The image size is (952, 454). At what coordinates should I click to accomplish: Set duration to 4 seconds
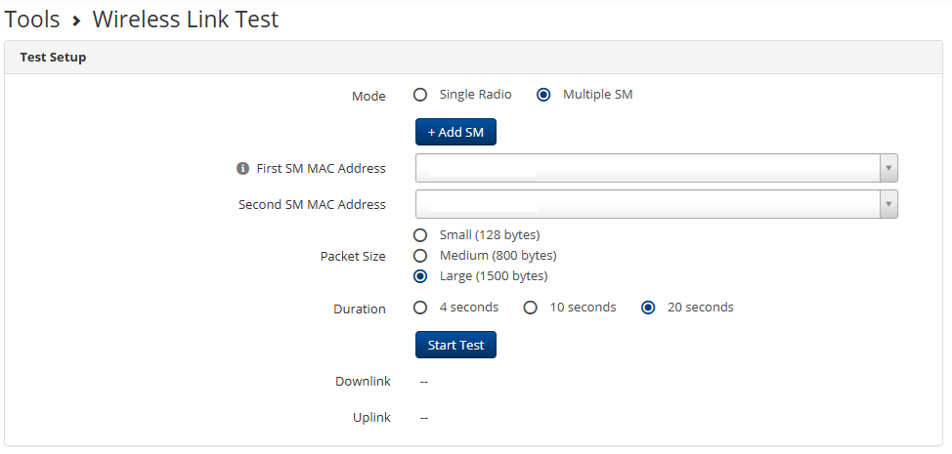[x=420, y=308]
